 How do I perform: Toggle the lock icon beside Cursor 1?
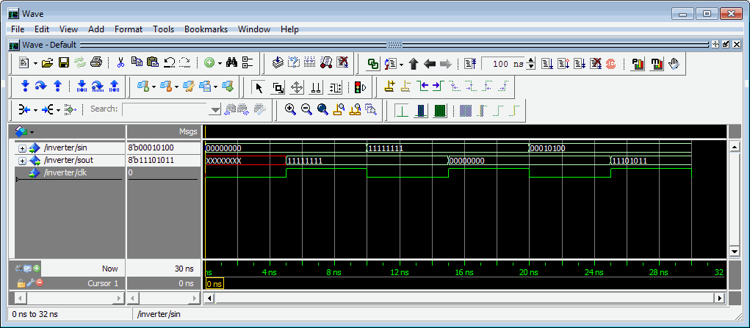(x=21, y=283)
